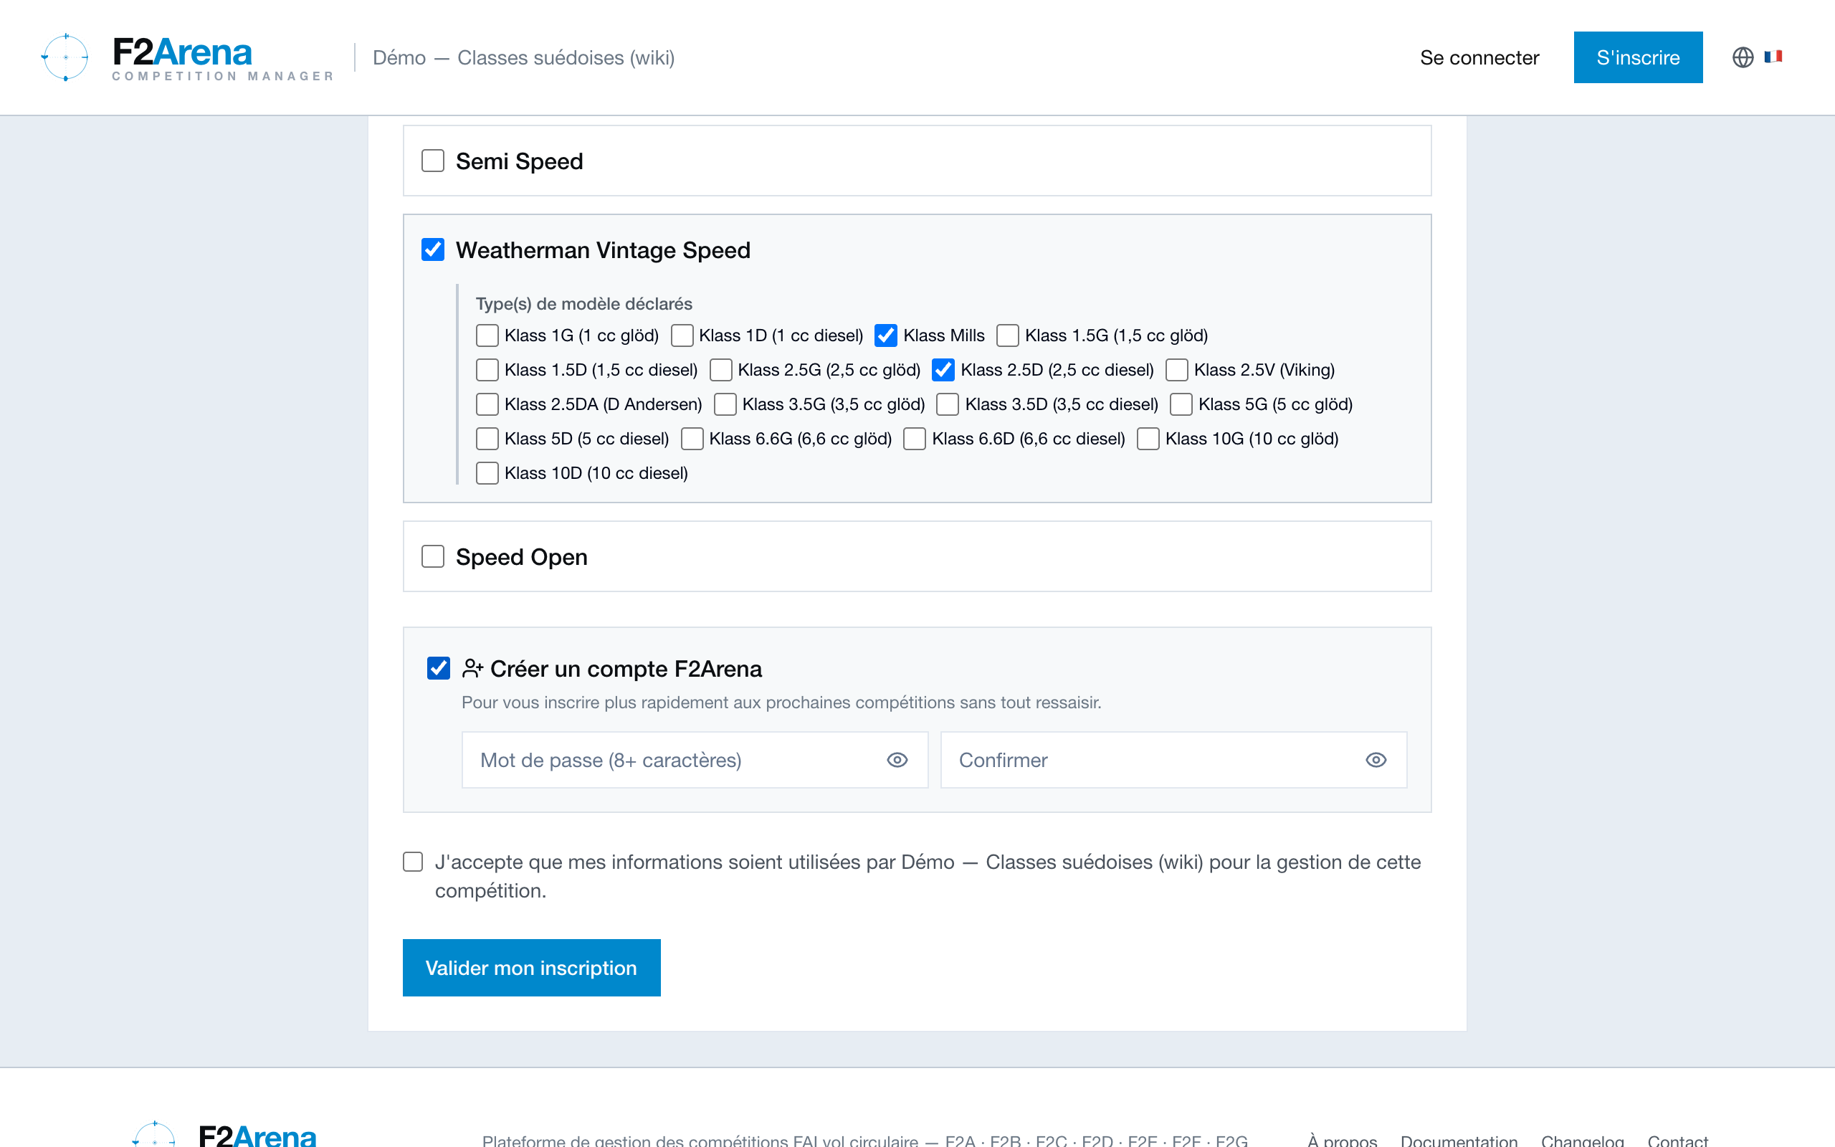Open the Démo — Classes suédoises (wiki) title
This screenshot has width=1835, height=1147.
pyautogui.click(x=524, y=57)
